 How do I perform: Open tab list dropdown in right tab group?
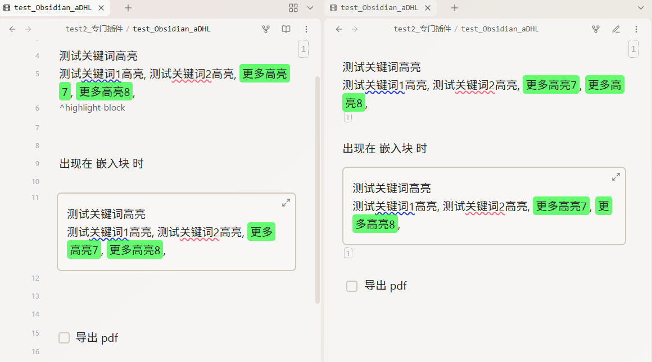[641, 8]
